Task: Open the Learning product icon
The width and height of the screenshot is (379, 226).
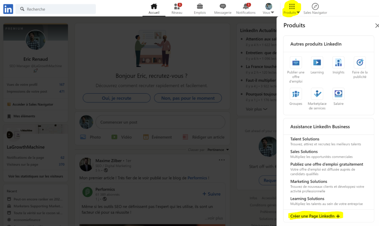Action: point(317,63)
